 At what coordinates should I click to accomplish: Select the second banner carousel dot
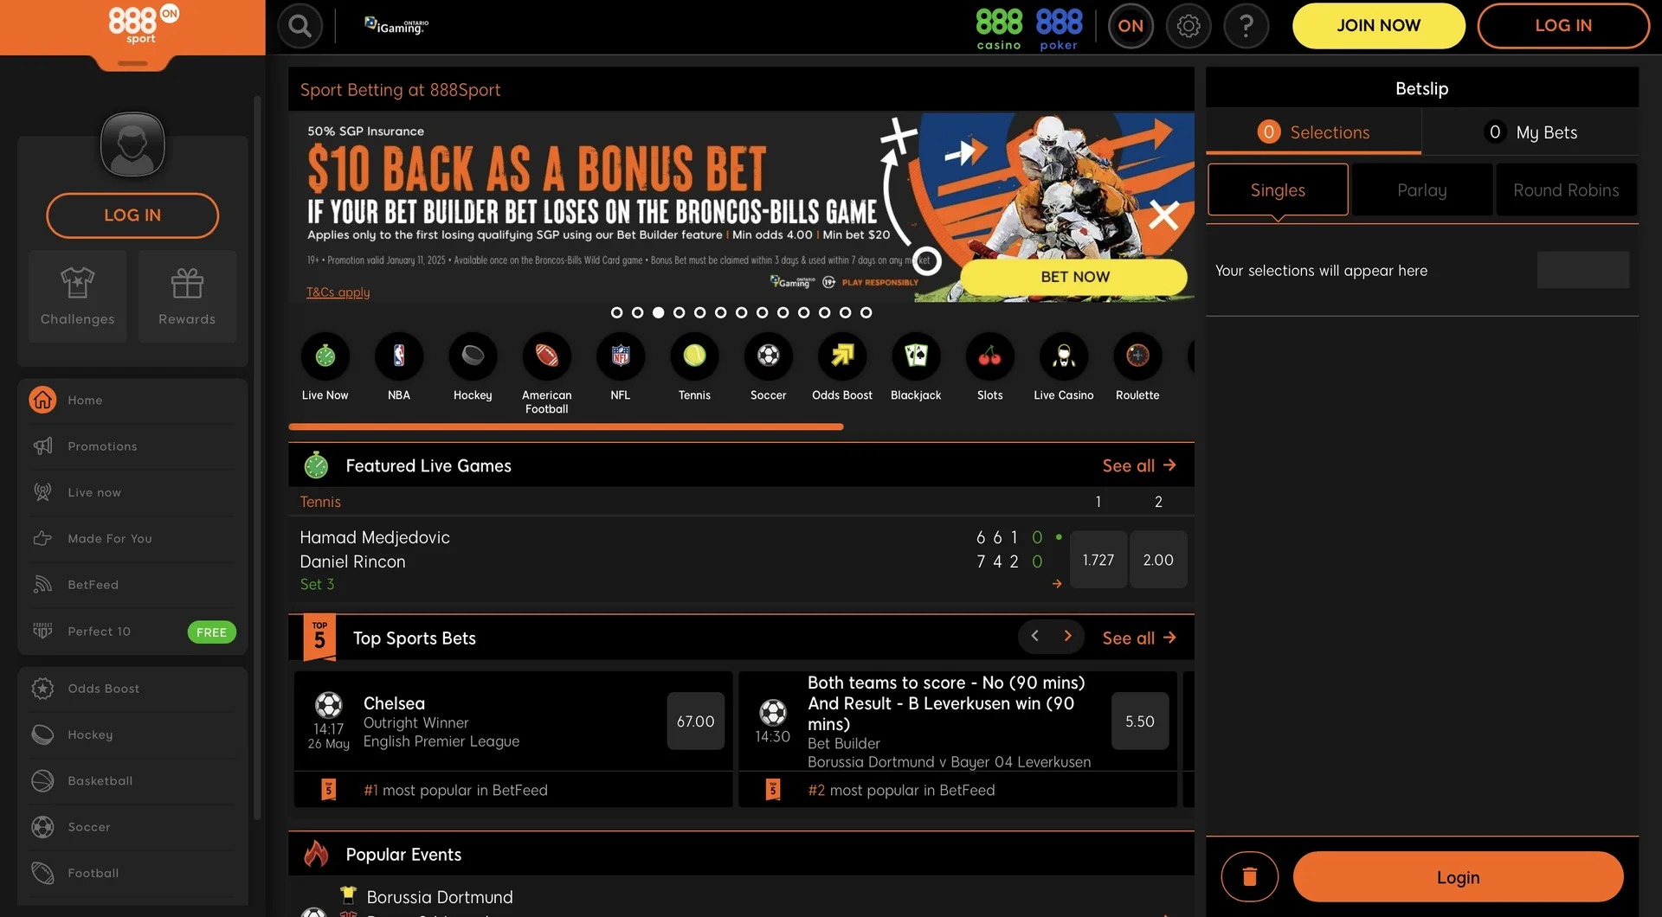(637, 312)
